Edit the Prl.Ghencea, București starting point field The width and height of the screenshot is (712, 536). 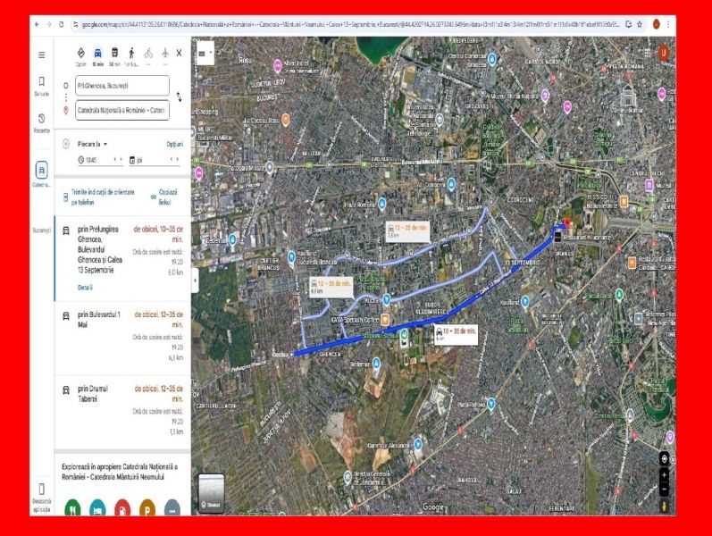(122, 86)
